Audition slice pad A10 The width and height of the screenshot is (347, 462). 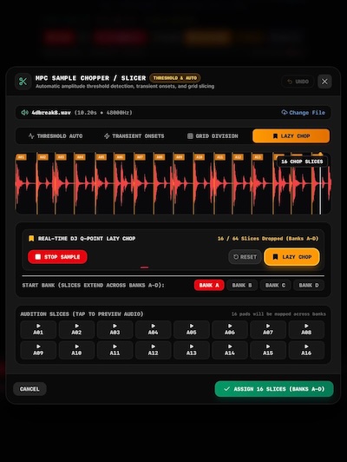pyautogui.click(x=76, y=350)
